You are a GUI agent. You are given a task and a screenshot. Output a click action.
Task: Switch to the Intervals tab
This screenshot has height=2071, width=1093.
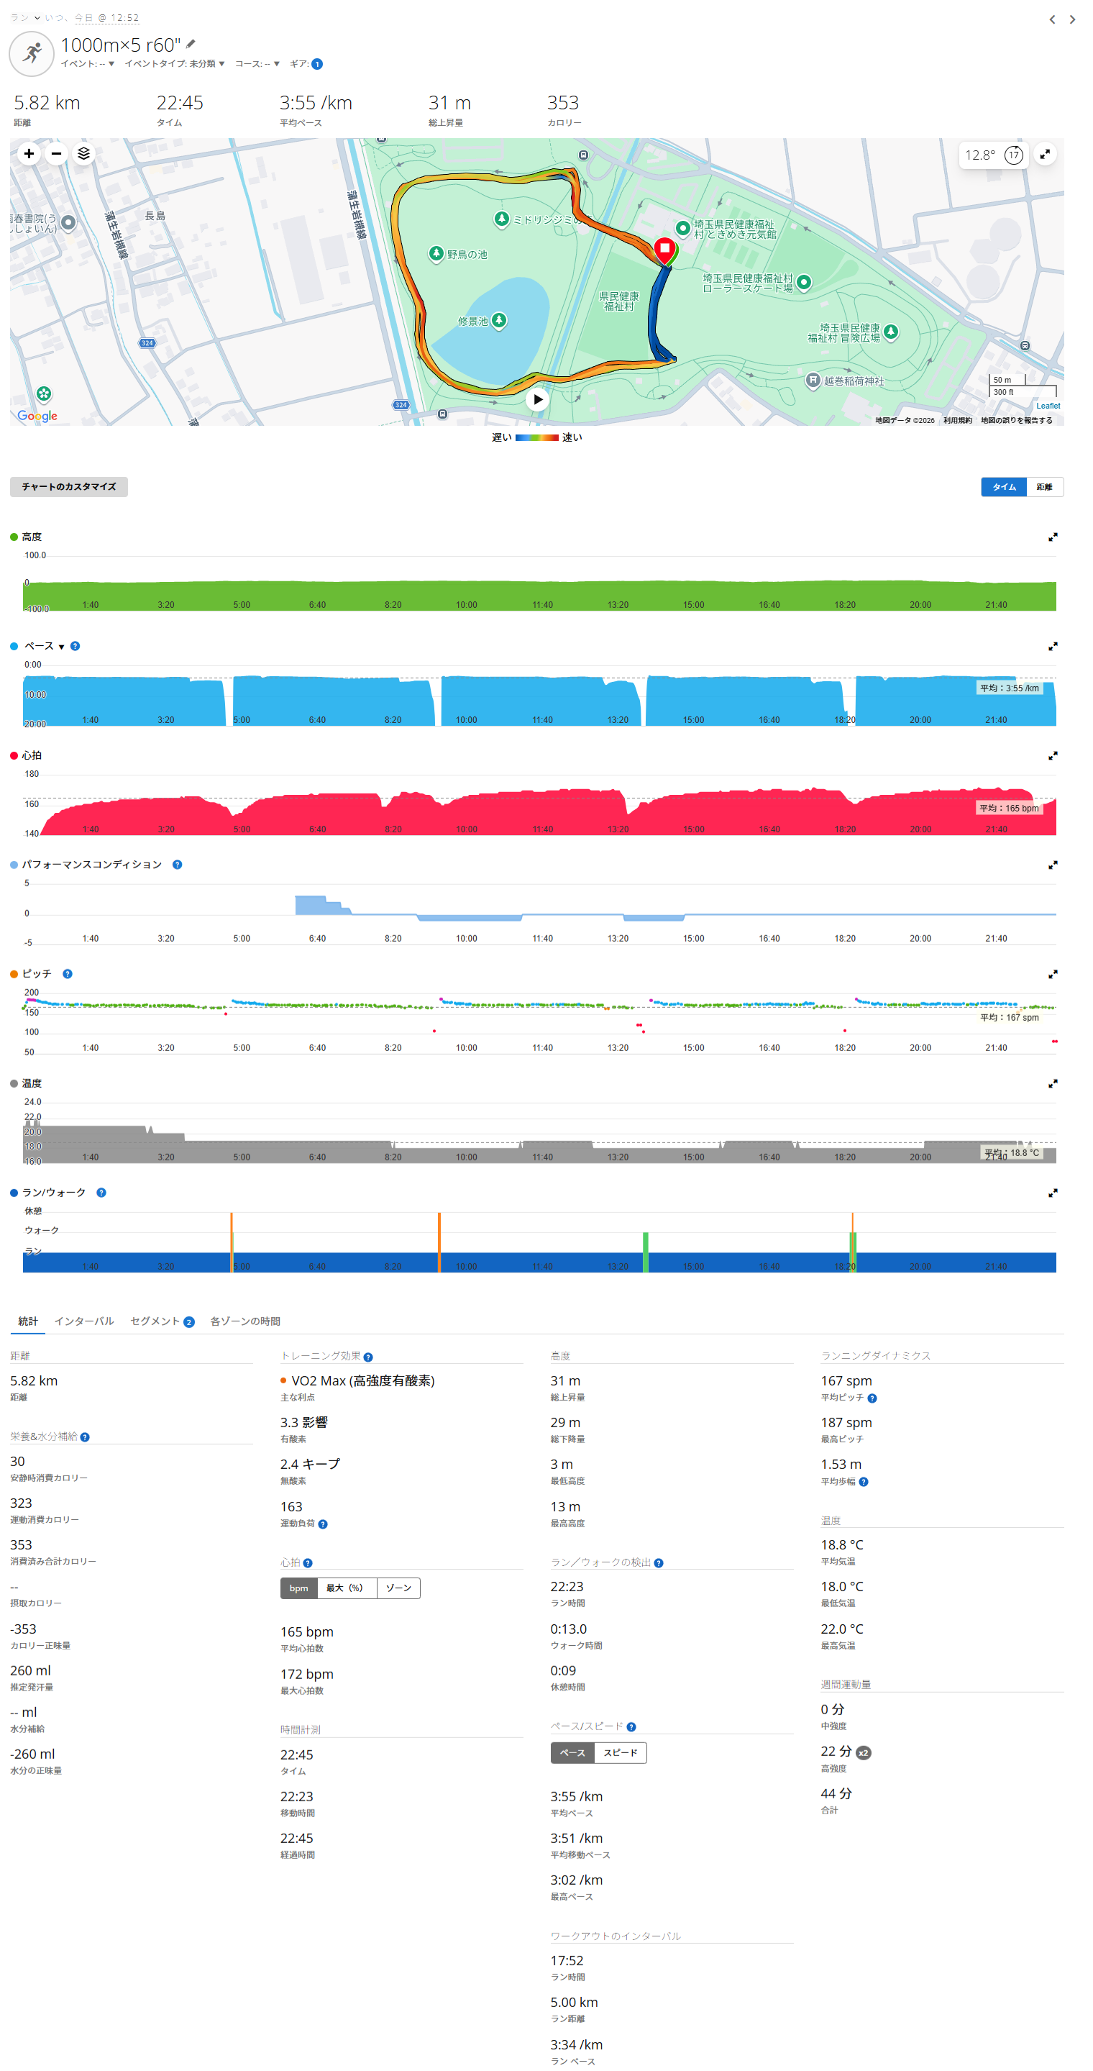pos(83,1321)
